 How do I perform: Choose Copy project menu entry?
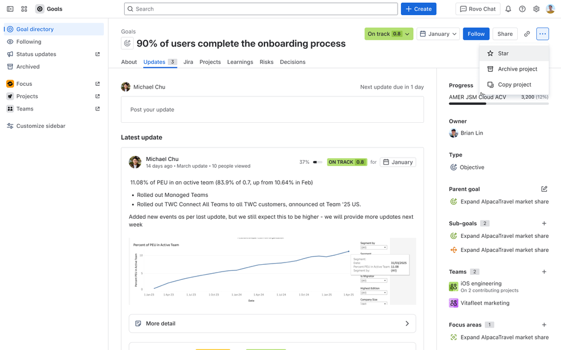tap(514, 85)
